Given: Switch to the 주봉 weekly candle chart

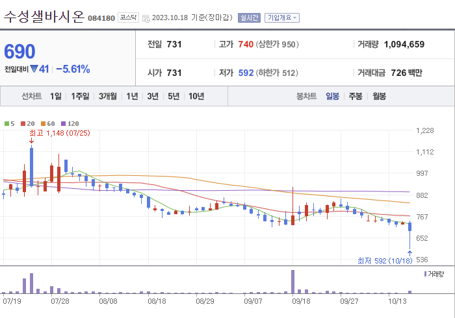Looking at the screenshot, I should (x=356, y=96).
